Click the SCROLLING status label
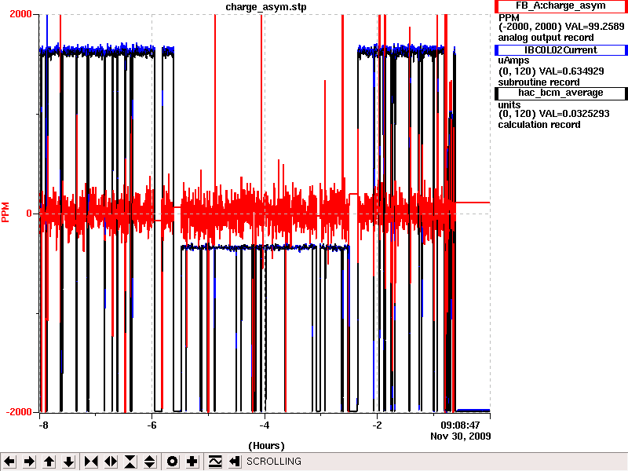This screenshot has height=471, width=628. [x=274, y=462]
